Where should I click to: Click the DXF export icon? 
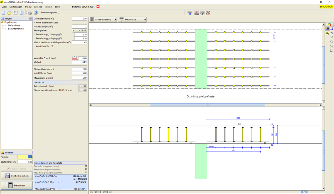328,33
